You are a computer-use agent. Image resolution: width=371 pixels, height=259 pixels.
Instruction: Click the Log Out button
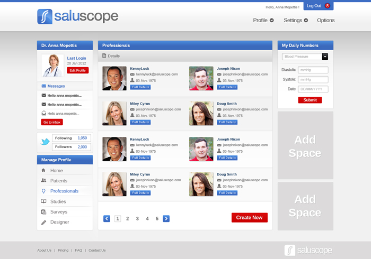point(318,6)
